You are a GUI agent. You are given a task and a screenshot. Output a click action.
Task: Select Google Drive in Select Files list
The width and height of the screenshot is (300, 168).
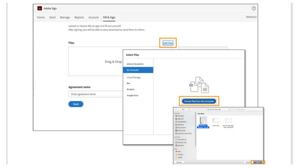coord(133,95)
